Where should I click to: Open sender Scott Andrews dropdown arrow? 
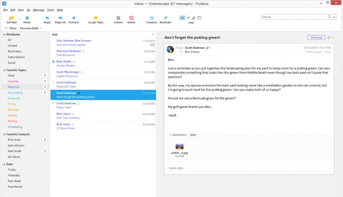(210, 48)
